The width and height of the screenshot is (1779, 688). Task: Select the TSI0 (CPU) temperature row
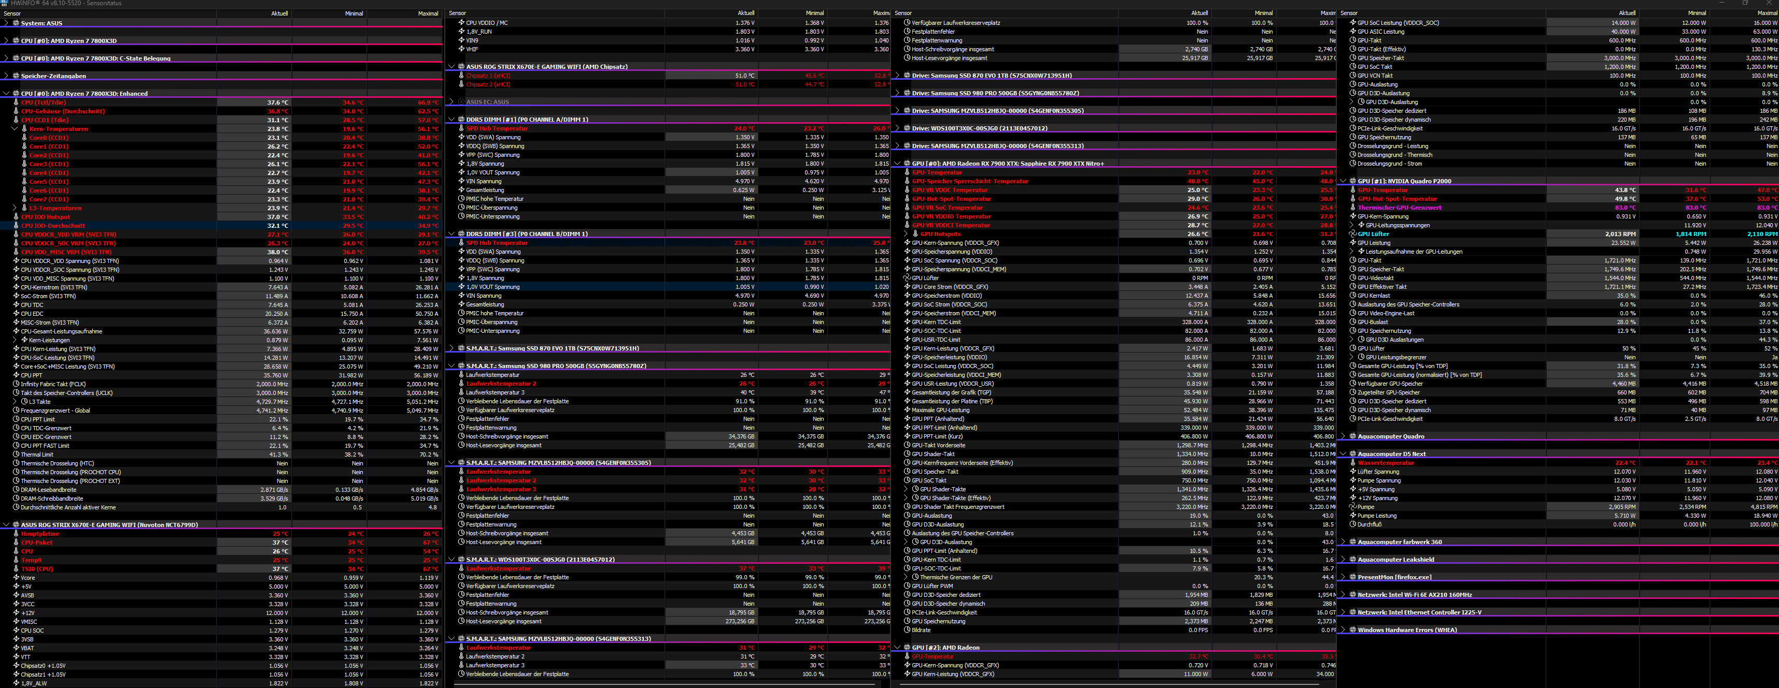(221, 569)
